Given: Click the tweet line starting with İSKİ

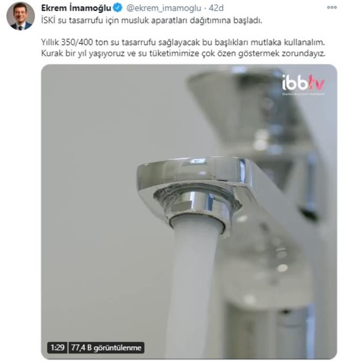Looking at the screenshot, I should pos(152,20).
